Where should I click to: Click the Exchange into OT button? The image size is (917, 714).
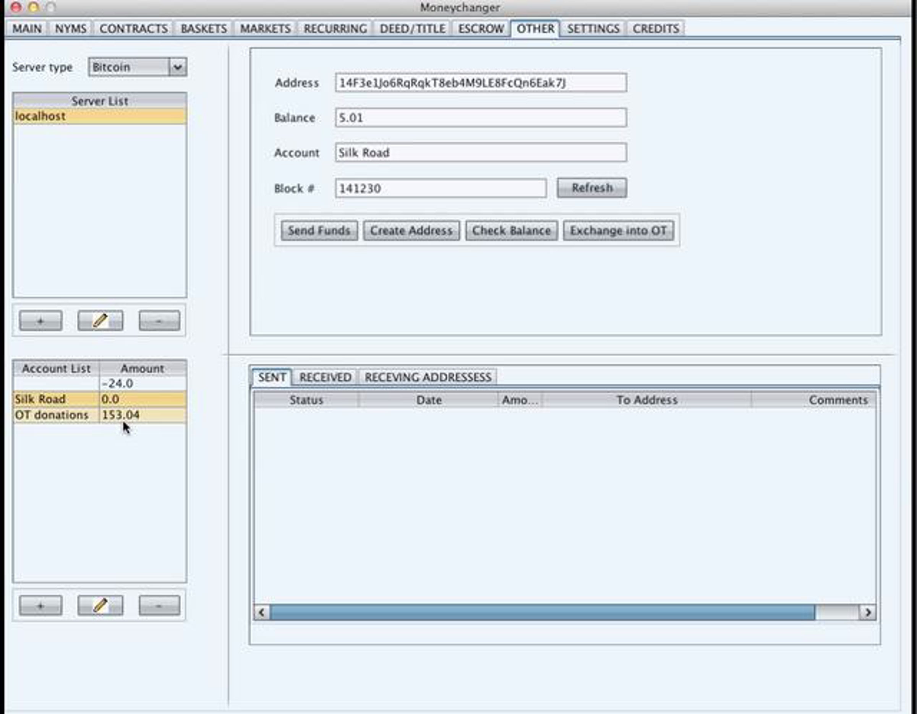pos(619,230)
